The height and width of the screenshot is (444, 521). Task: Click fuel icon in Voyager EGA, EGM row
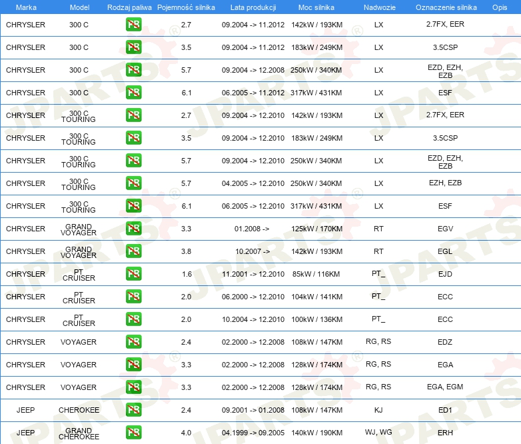(x=133, y=387)
